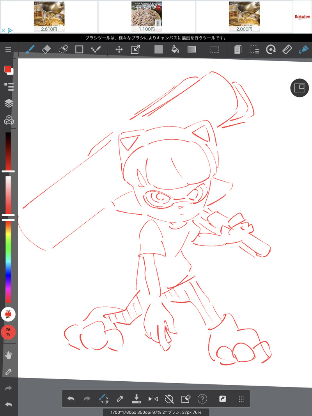The width and height of the screenshot is (312, 416).
Task: Open the brush list panel in sidebar
Action: pyautogui.click(x=9, y=87)
